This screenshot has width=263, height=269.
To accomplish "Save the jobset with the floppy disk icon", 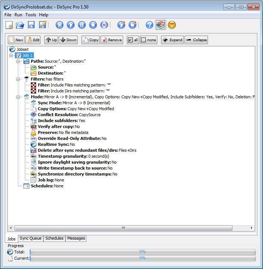I will pos(31,25).
